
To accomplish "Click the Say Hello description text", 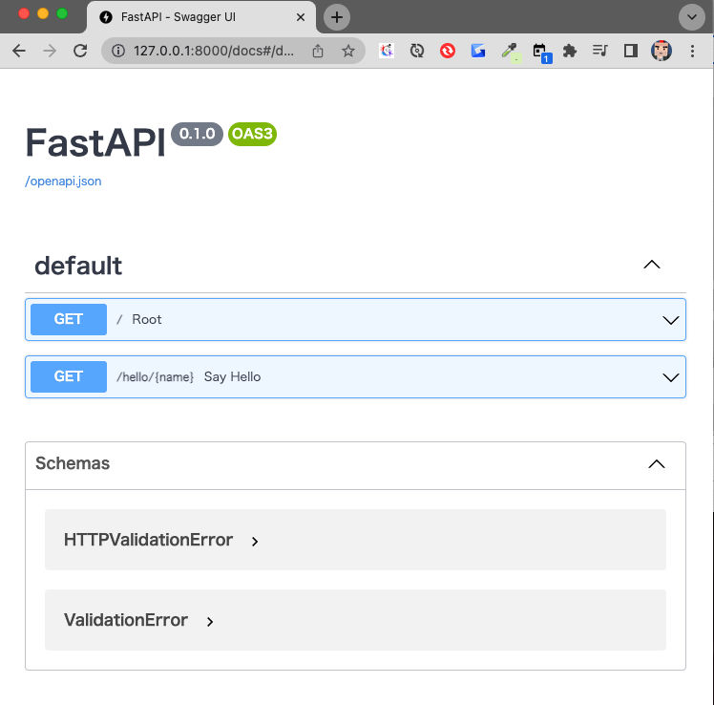I will click(232, 377).
